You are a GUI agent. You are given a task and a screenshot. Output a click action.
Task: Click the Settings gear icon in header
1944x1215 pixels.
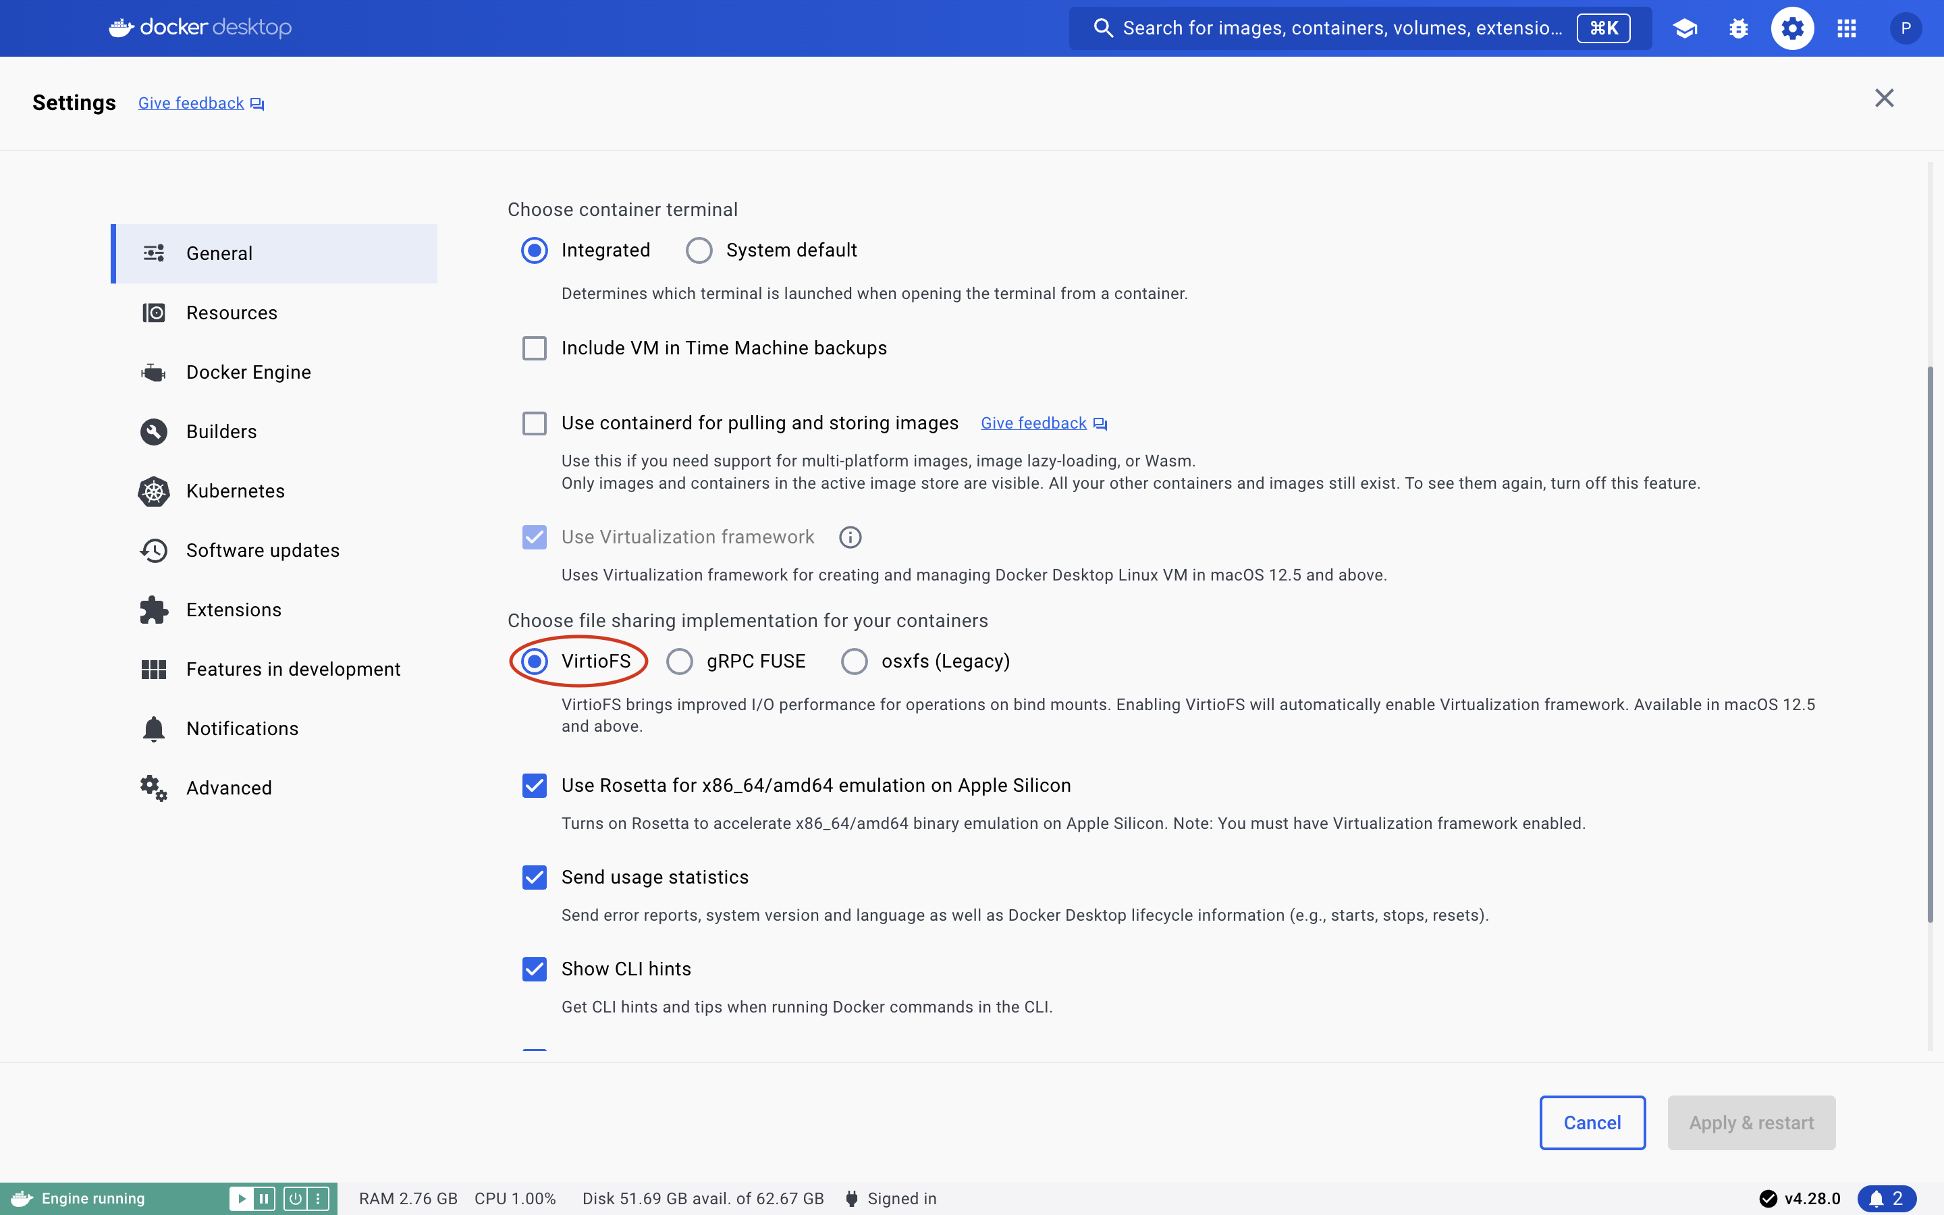pos(1792,28)
